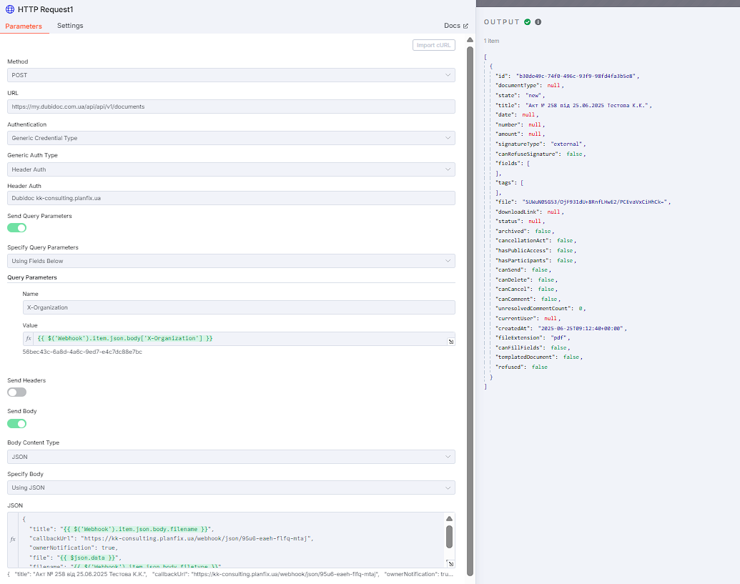The height and width of the screenshot is (584, 740).
Task: Click the "canRefuseSignature" false value
Action: 574,154
